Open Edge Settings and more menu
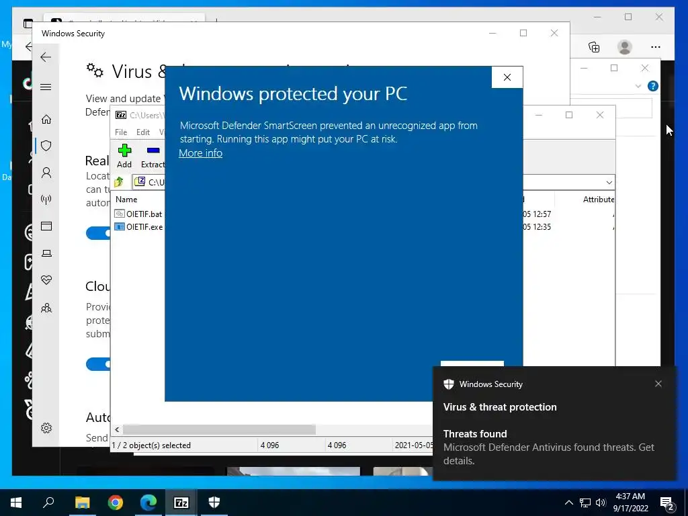This screenshot has width=688, height=516. (x=656, y=47)
